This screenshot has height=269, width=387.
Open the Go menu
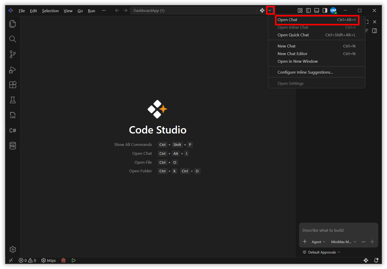(x=80, y=11)
